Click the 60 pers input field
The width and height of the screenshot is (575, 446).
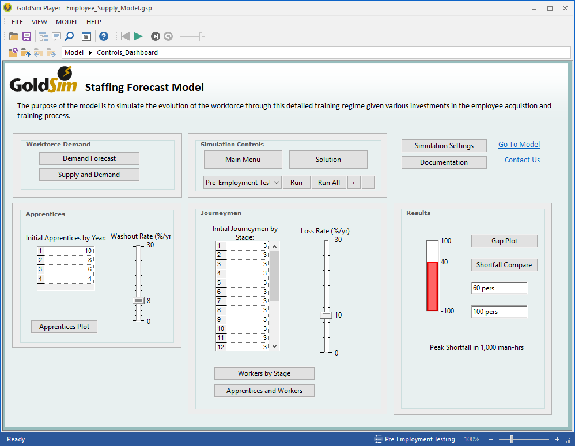click(499, 288)
